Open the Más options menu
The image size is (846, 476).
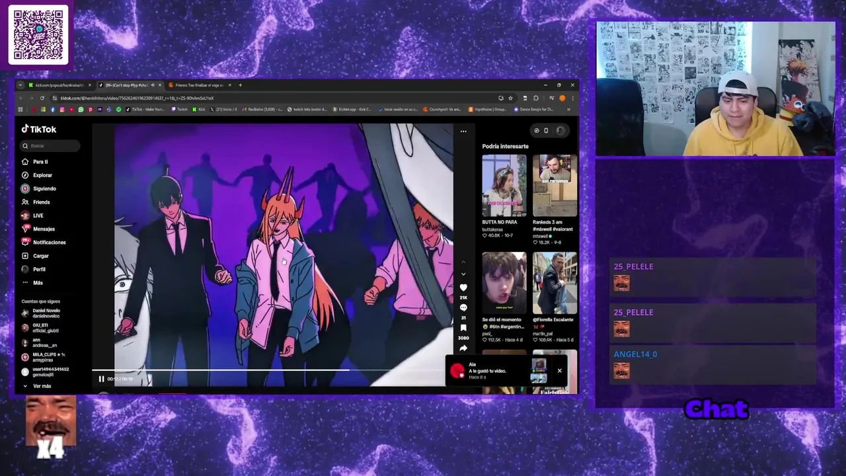point(32,283)
